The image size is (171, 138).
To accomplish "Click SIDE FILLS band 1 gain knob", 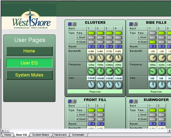I will click(153, 85).
